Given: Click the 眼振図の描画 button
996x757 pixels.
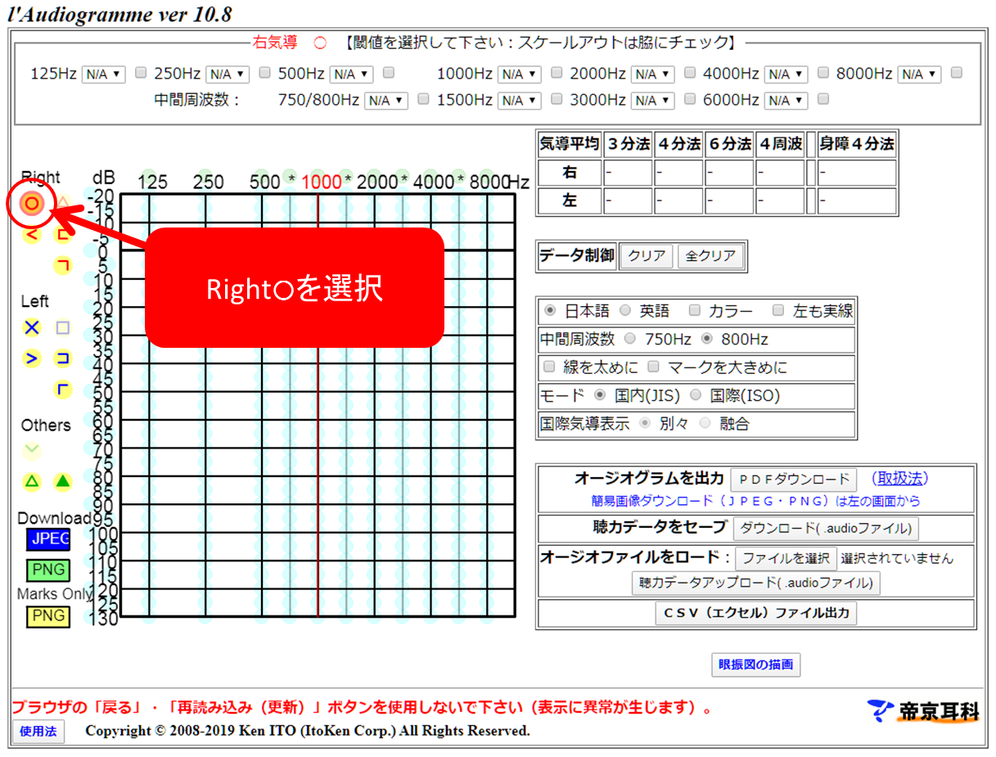Looking at the screenshot, I should tap(756, 665).
